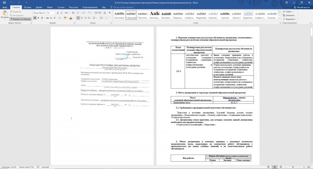Clear all formatting with the eraser icon
Image resolution: width=313 pixels, height=169 pixels.
tap(73, 13)
